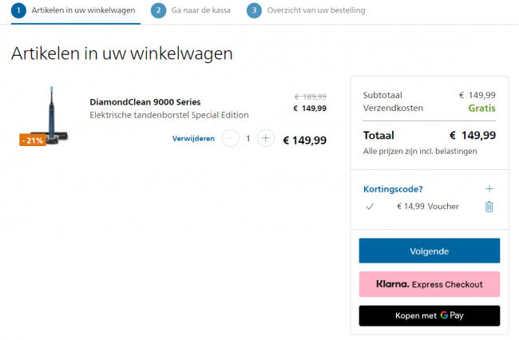Pay with Klarna Express Checkout

(x=429, y=284)
